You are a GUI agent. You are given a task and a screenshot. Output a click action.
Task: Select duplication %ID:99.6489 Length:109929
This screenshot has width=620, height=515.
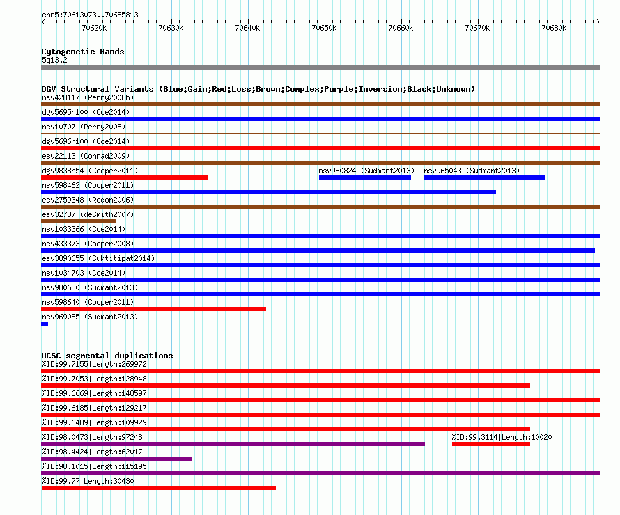(94, 422)
